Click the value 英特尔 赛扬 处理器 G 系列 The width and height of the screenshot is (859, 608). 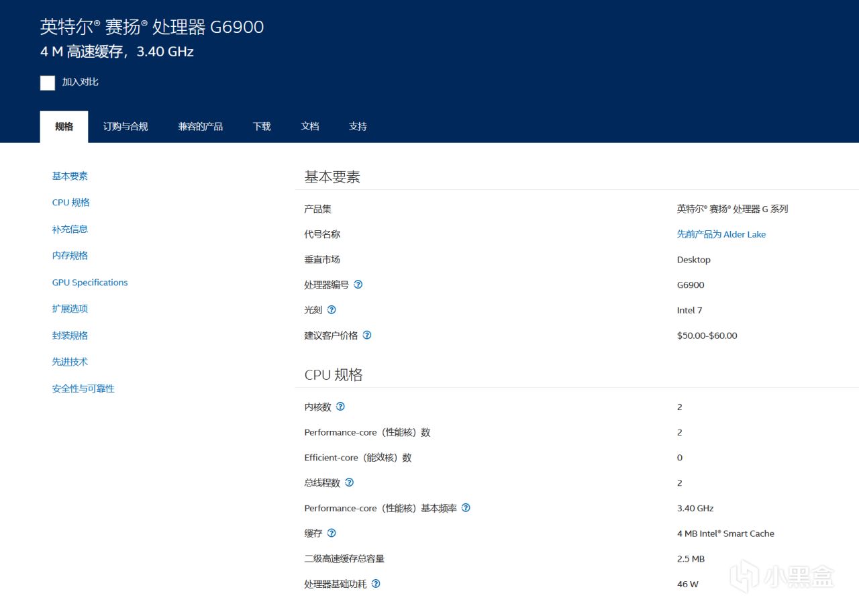click(733, 209)
